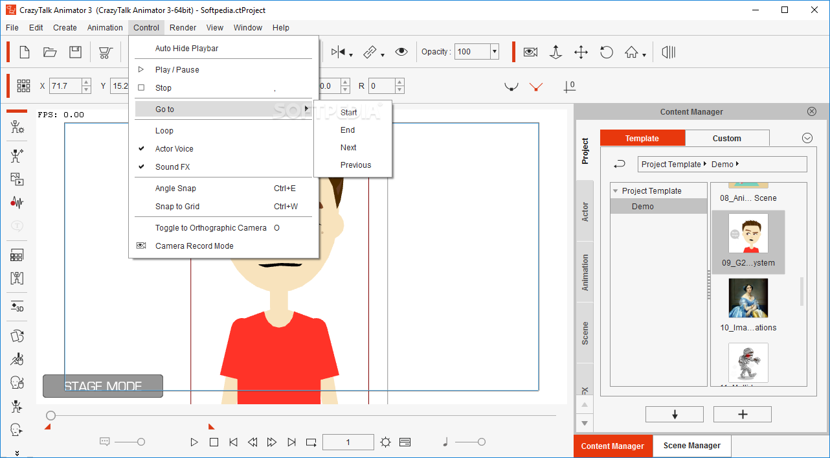830x458 pixels.
Task: Open project folder icon
Action: (x=50, y=52)
